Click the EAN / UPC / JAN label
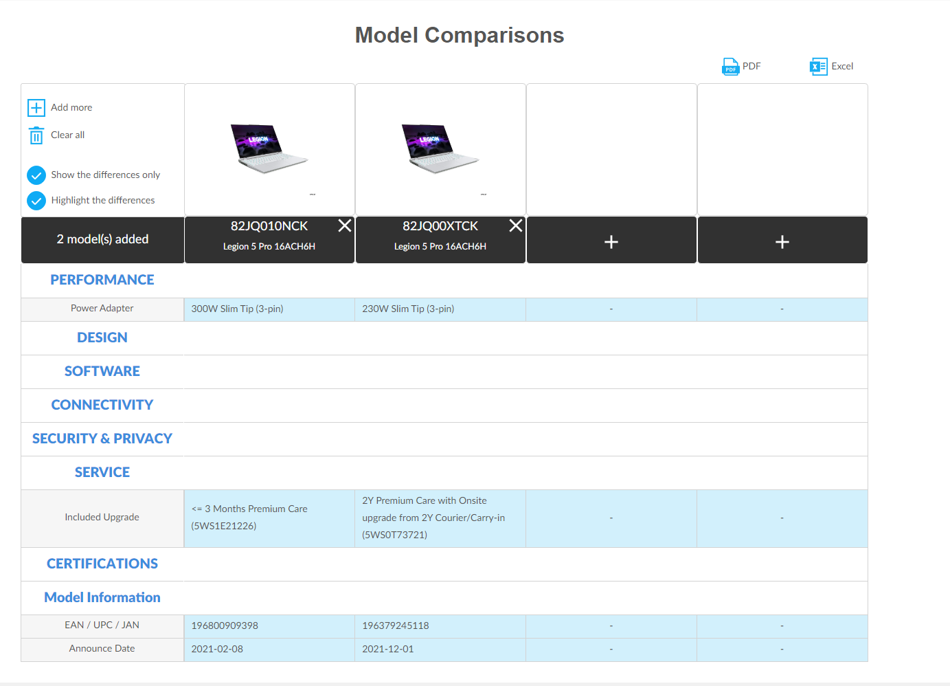Screen dimensions: 950x686 pyautogui.click(x=102, y=626)
